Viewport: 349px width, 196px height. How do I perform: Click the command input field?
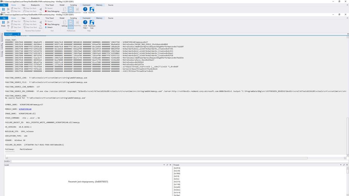click(178, 161)
